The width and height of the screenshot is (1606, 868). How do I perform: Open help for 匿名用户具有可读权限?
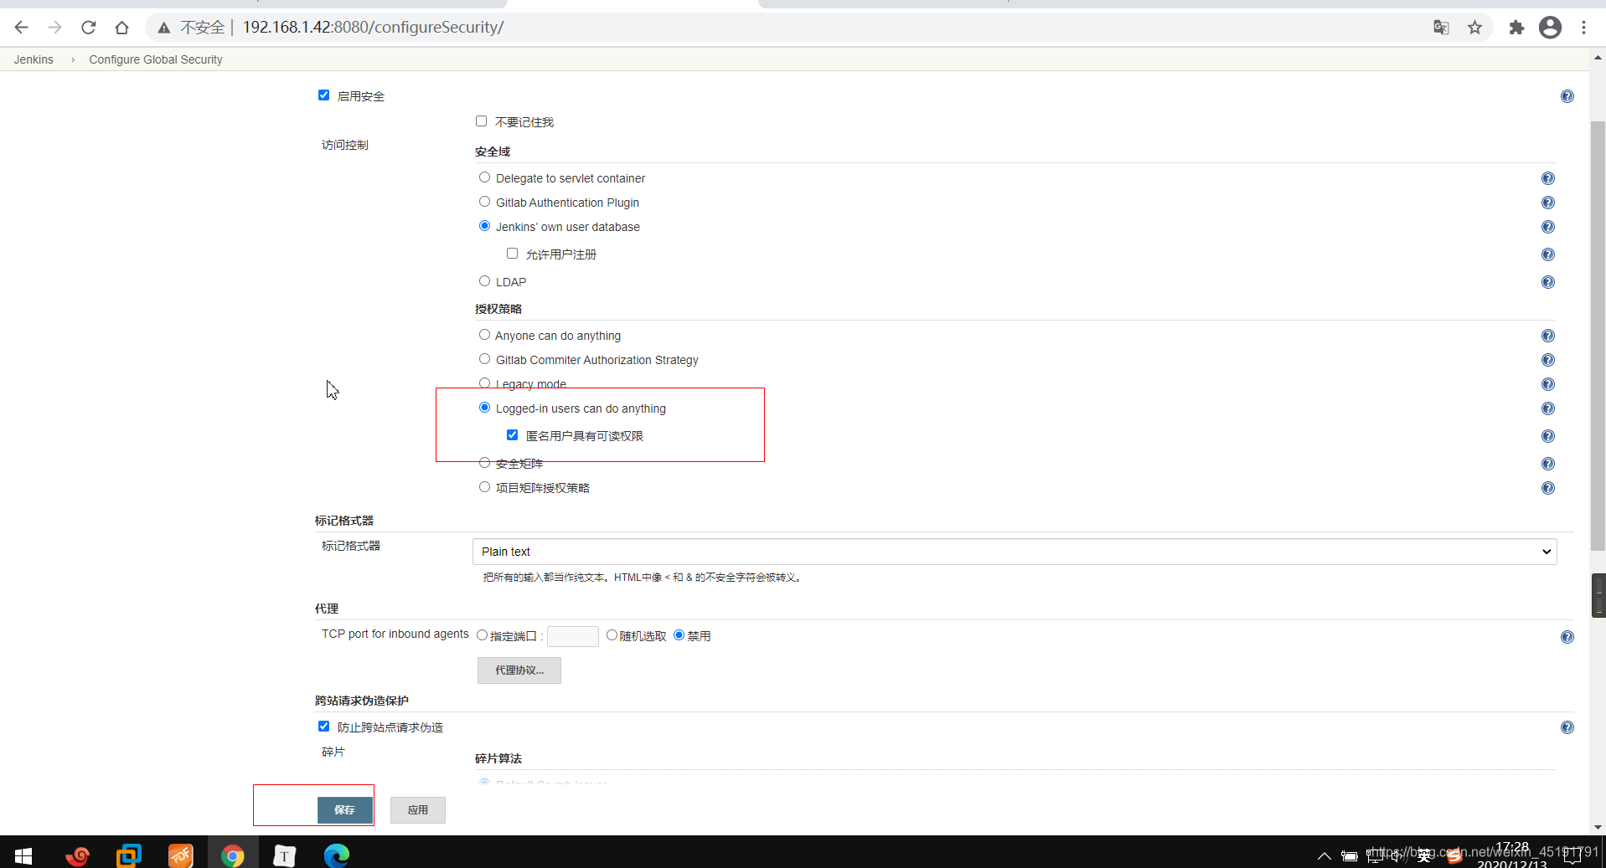click(1548, 436)
